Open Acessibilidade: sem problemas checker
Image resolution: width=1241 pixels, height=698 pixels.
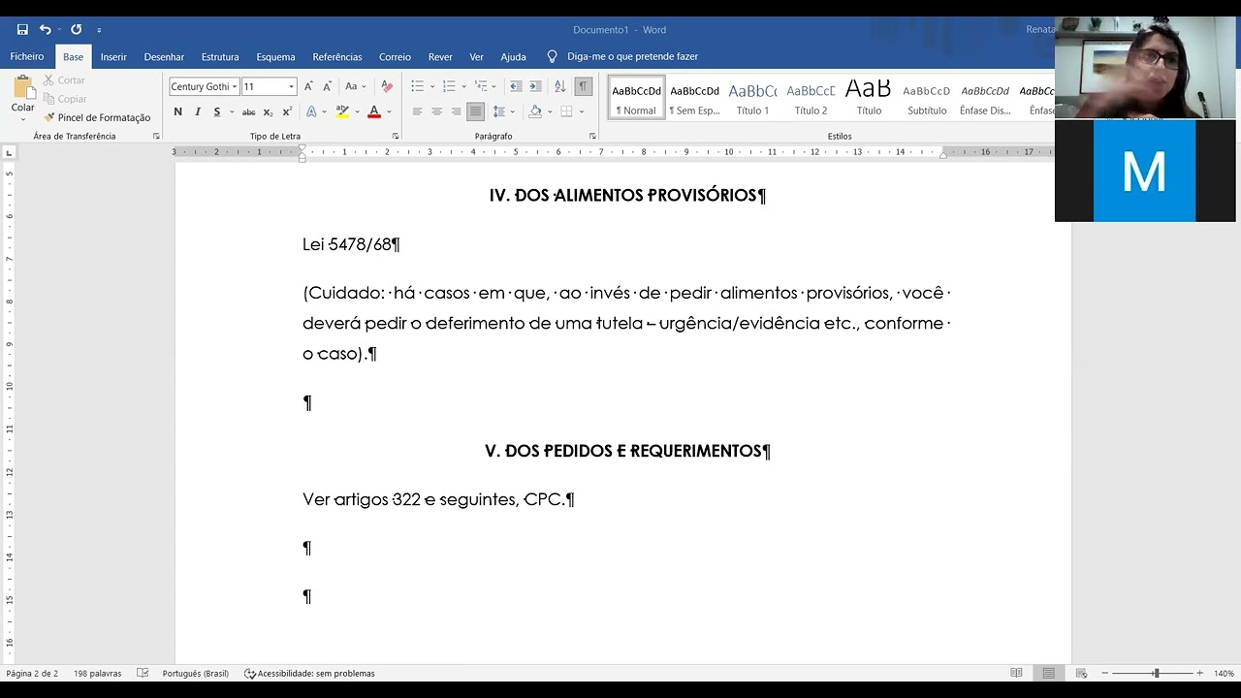pos(309,673)
